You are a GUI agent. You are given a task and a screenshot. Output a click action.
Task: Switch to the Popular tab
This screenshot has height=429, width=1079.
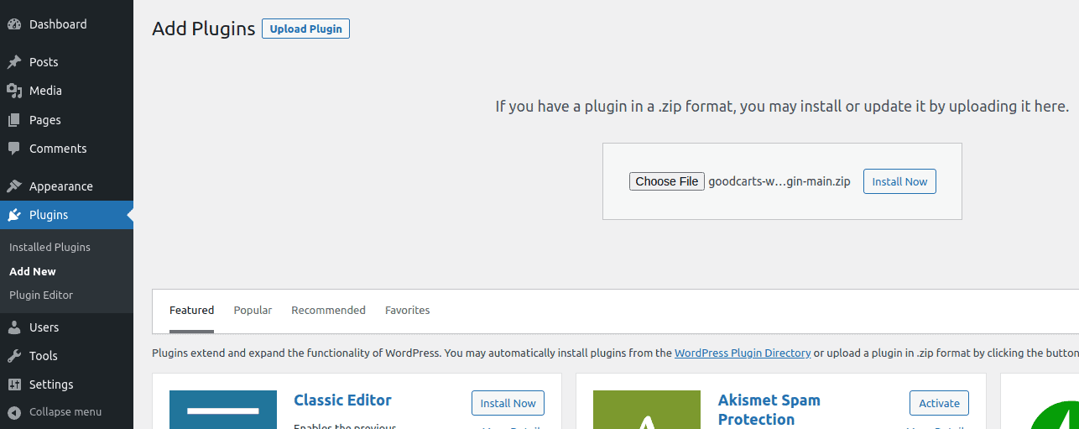click(x=253, y=311)
